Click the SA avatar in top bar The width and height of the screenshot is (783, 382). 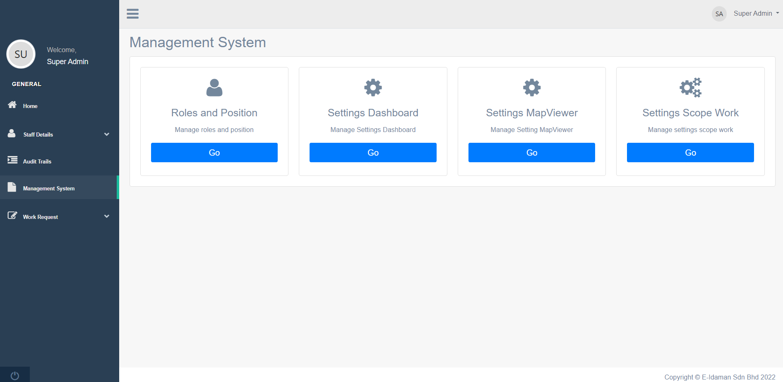pyautogui.click(x=719, y=14)
